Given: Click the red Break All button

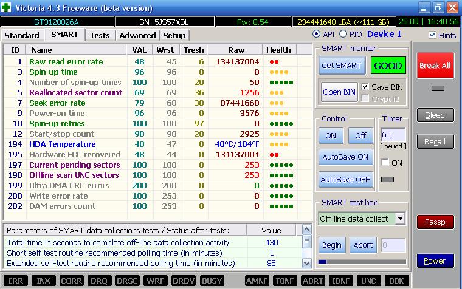Looking at the screenshot, I should 435,66.
